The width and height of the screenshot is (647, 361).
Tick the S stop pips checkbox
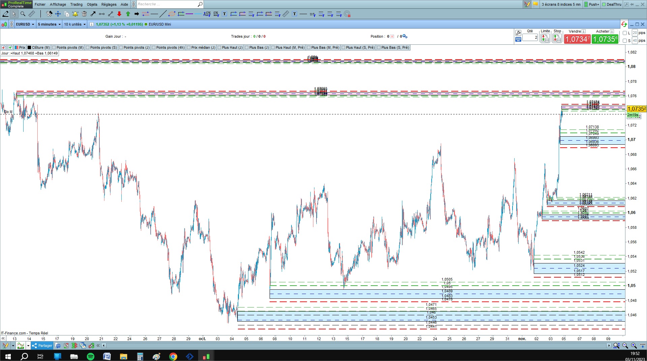coord(625,41)
